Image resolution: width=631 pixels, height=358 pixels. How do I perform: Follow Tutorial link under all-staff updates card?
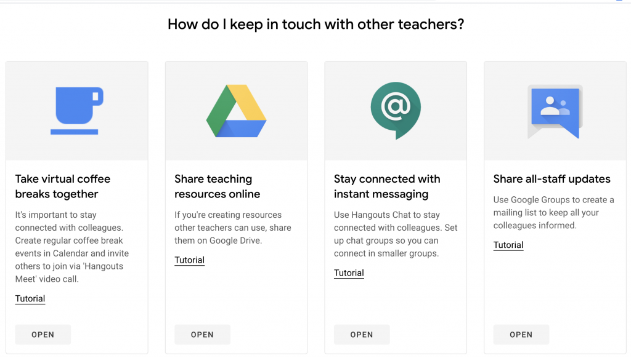pyautogui.click(x=508, y=245)
